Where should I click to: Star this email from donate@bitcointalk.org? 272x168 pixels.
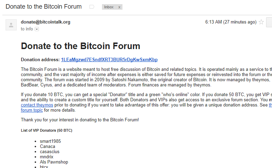[261, 22]
